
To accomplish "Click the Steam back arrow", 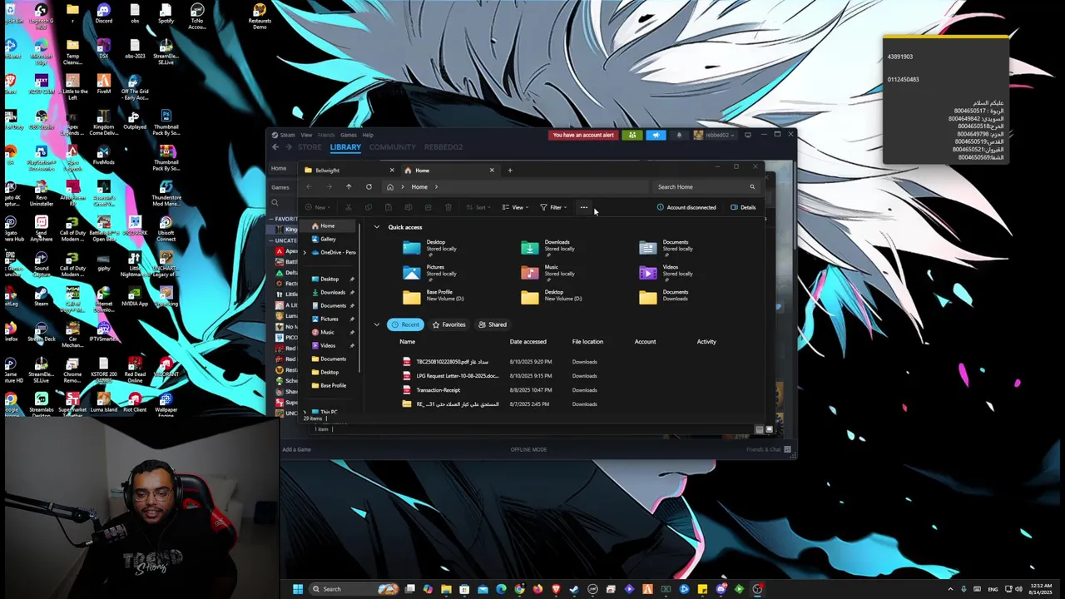I will pyautogui.click(x=275, y=147).
